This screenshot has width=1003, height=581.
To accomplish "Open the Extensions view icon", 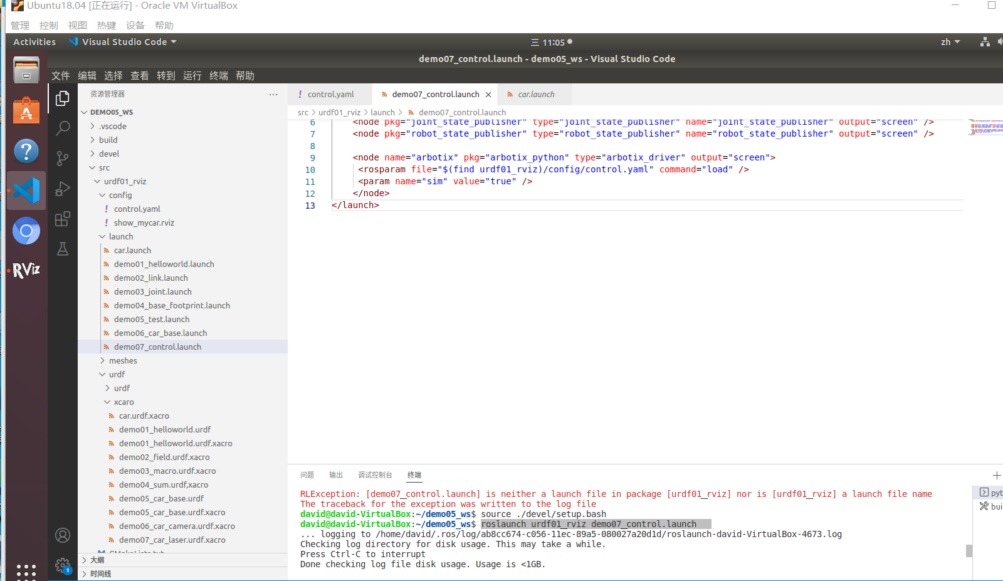I will tap(63, 219).
